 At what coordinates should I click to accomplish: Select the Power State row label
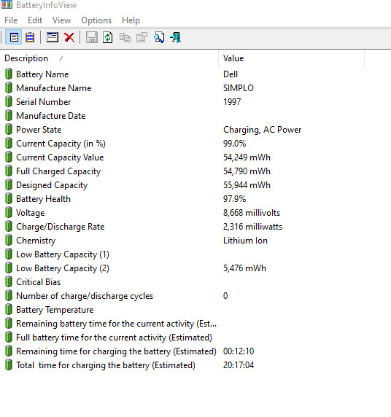39,130
